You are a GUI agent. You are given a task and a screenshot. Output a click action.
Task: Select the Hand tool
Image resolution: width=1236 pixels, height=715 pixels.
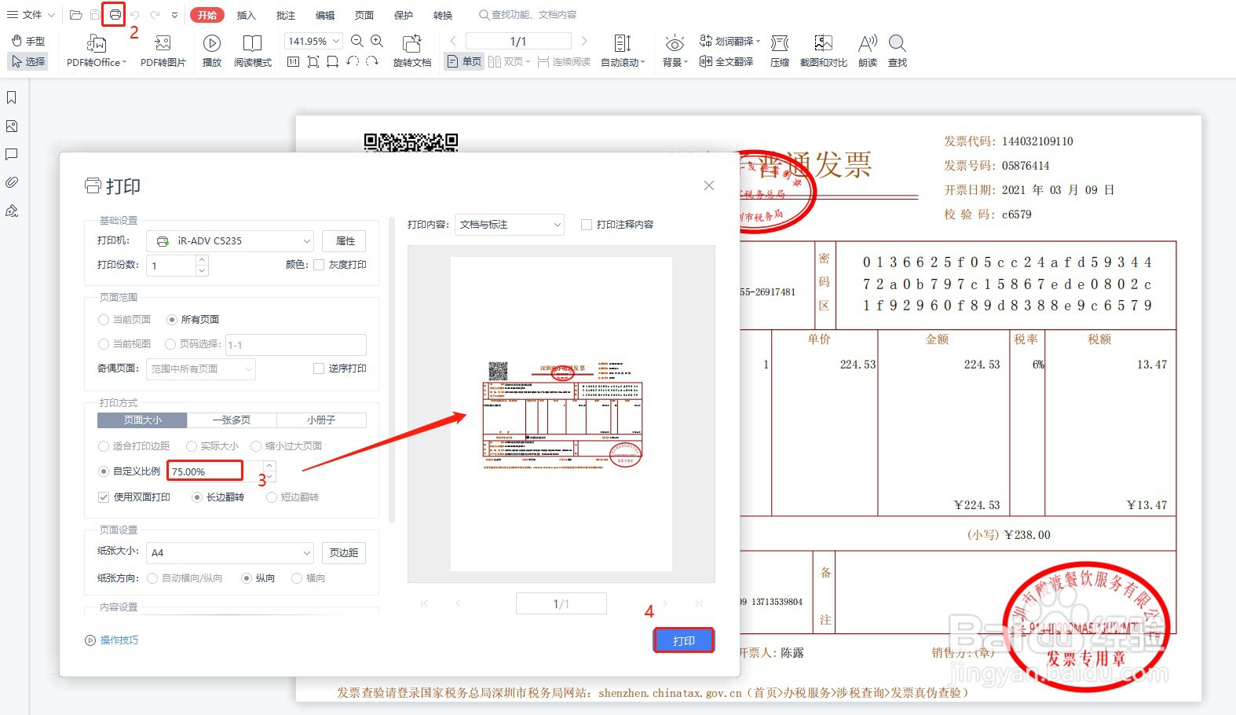(x=27, y=40)
